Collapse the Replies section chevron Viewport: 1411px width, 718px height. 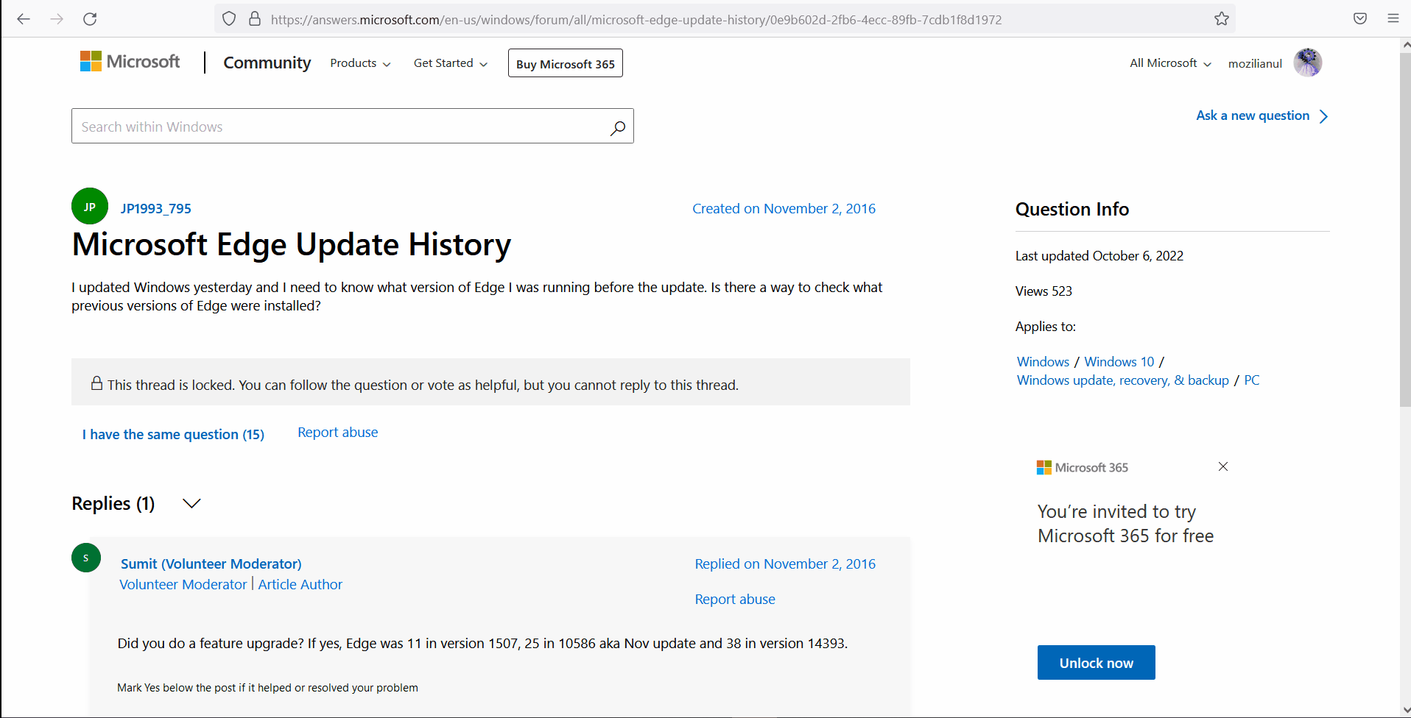(191, 504)
